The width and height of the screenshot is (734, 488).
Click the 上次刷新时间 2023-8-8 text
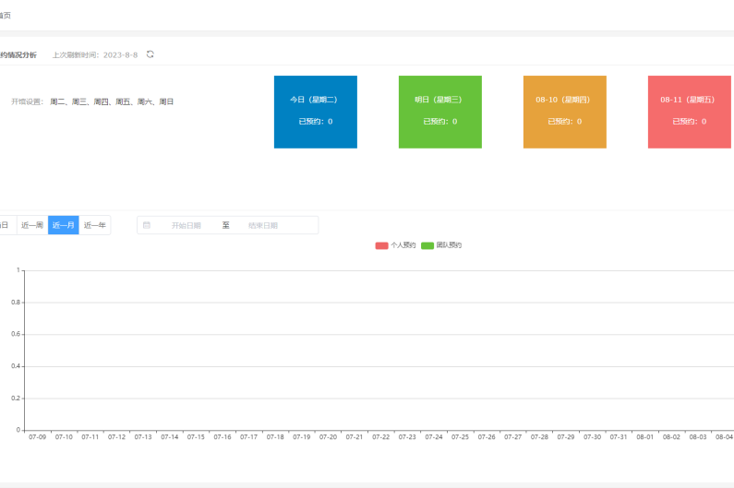click(x=95, y=54)
